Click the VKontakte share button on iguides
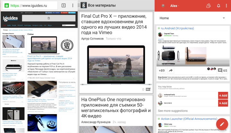 tap(49, 13)
